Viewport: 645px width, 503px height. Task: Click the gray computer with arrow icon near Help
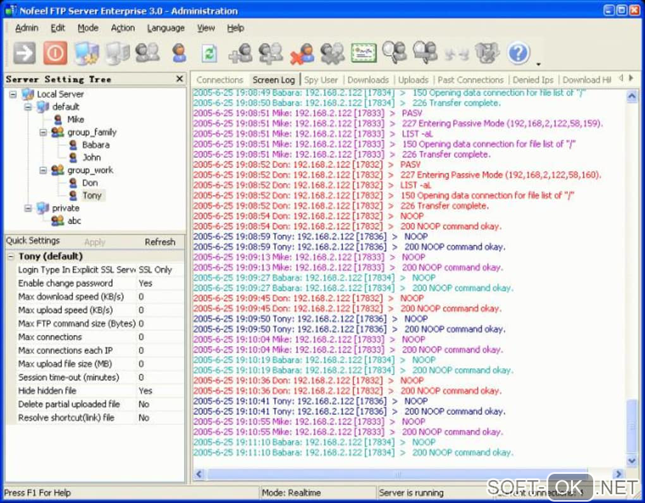point(488,53)
